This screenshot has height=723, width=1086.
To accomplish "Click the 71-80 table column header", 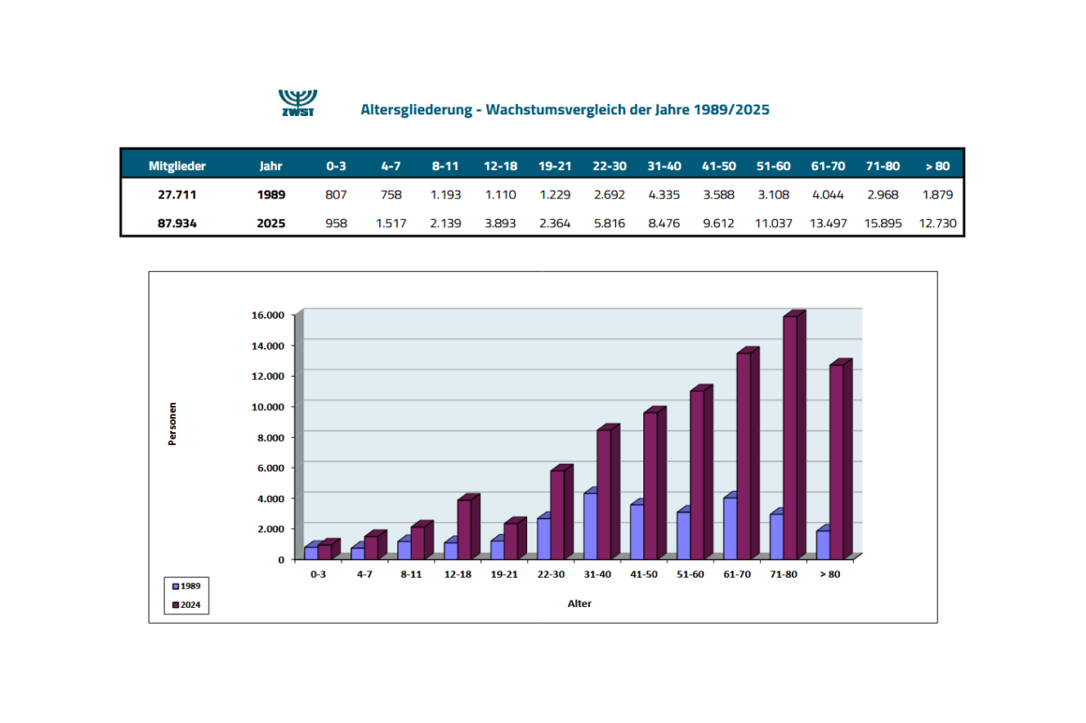I will [882, 166].
